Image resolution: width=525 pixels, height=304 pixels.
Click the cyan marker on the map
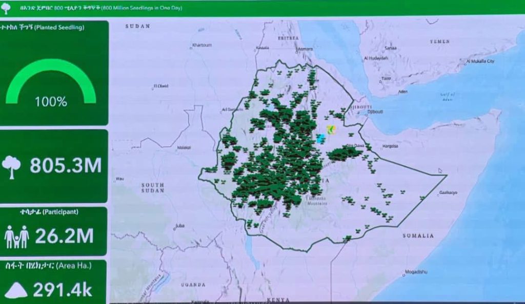321,138
